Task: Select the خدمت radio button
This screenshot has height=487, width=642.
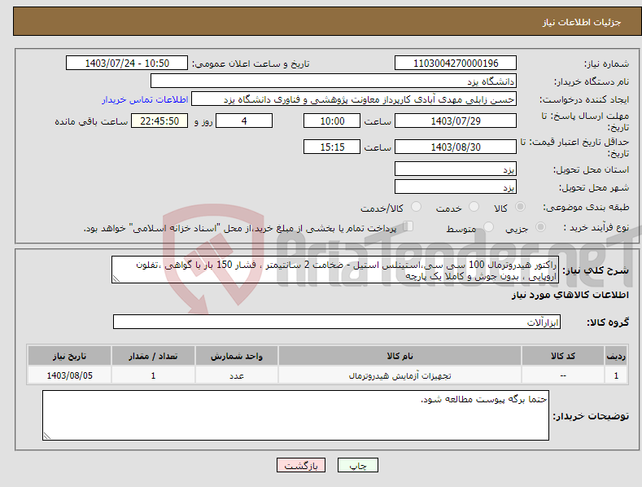Action: [x=474, y=207]
